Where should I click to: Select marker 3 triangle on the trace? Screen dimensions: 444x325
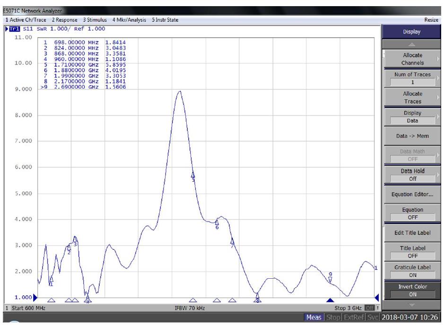click(75, 239)
